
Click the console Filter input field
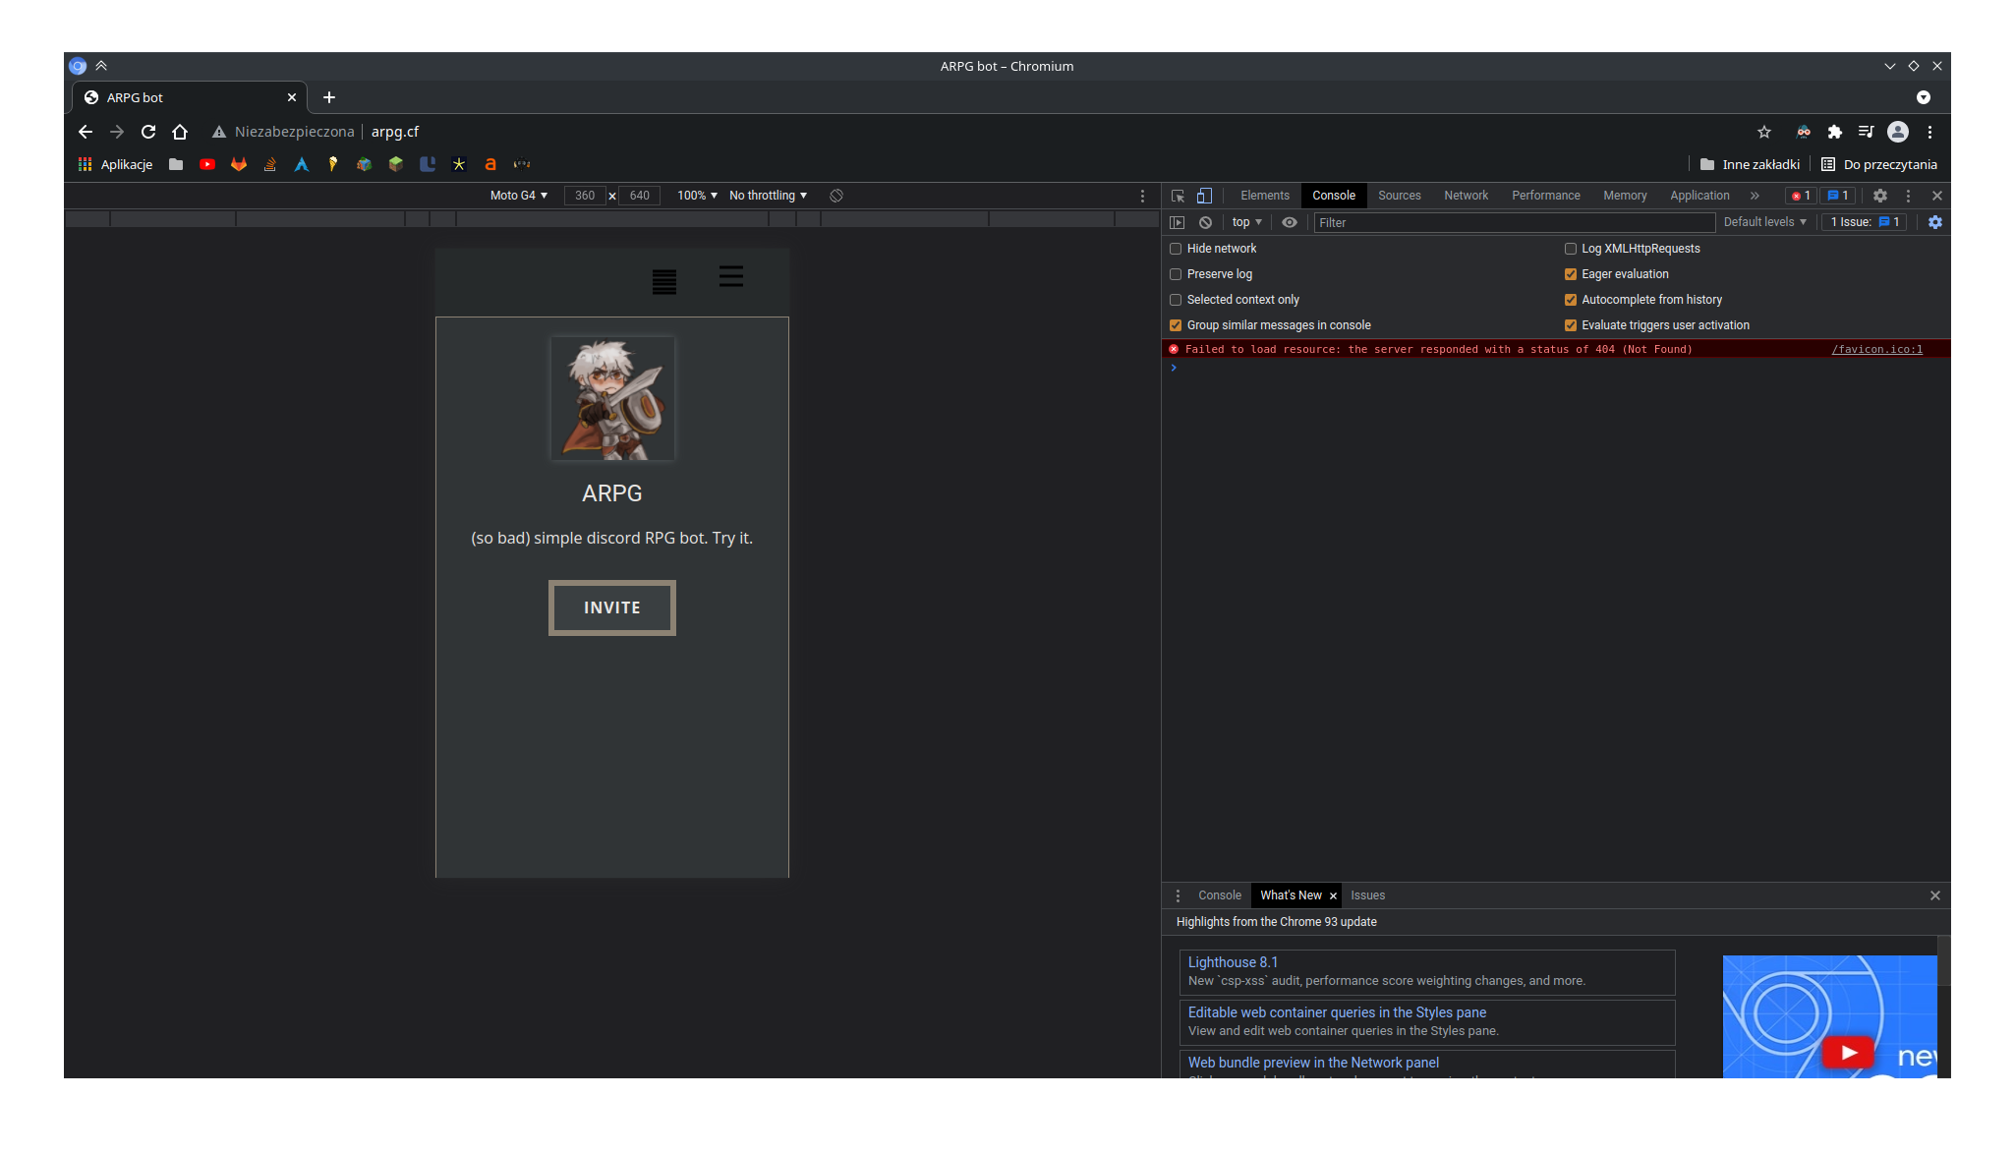point(1514,223)
